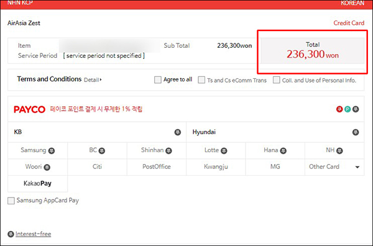Image resolution: width=373 pixels, height=246 pixels.
Task: Switch language to KOREAN
Action: click(352, 3)
